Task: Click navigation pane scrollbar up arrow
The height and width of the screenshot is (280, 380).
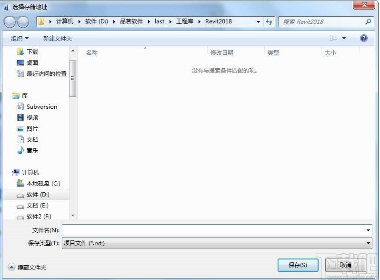Action: pyautogui.click(x=73, y=51)
